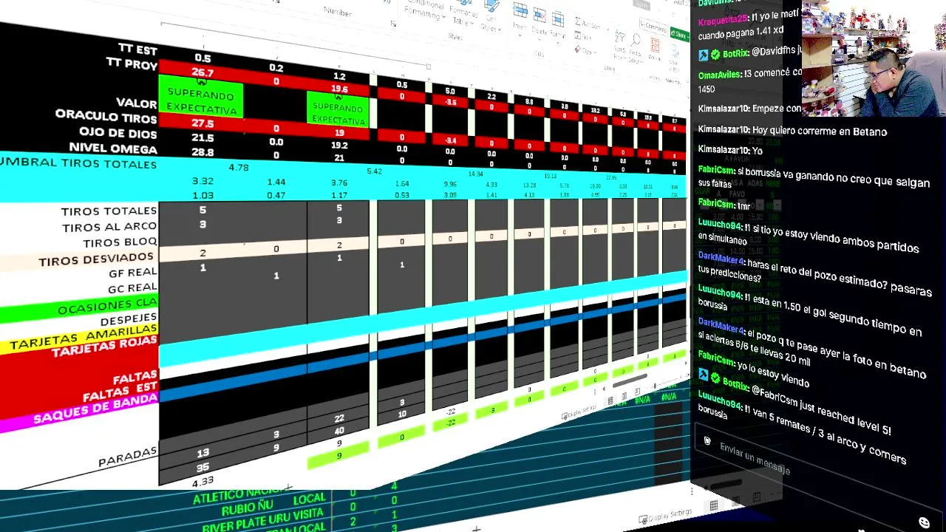Click chat user 'Kimsalazar10' saying 'Hoy quiero correrme'
This screenshot has width=946, height=532.
[724, 130]
